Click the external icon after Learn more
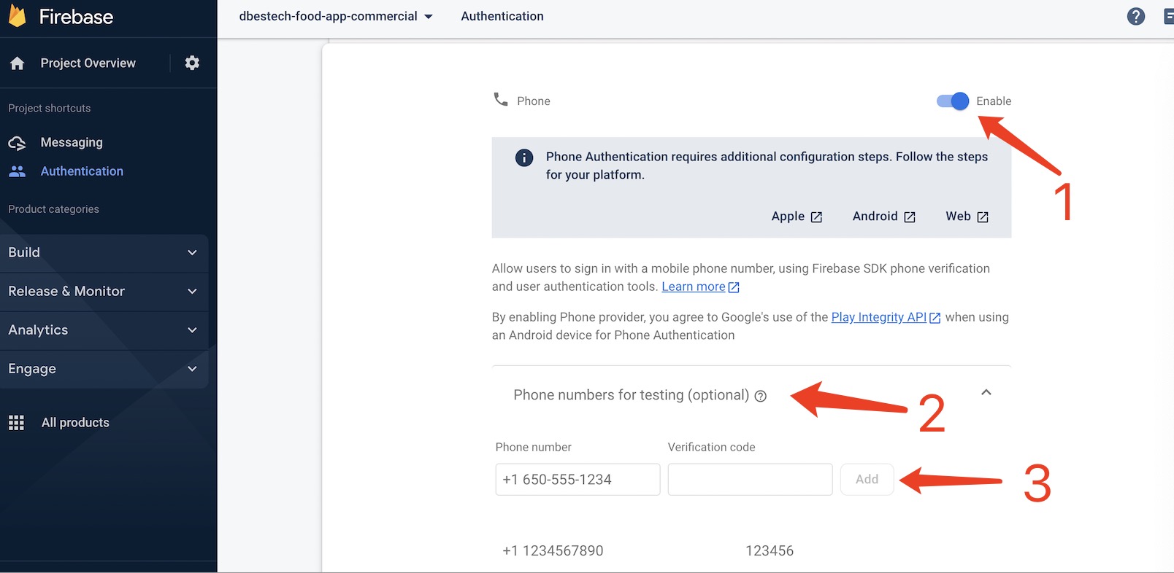This screenshot has width=1174, height=573. pos(734,287)
